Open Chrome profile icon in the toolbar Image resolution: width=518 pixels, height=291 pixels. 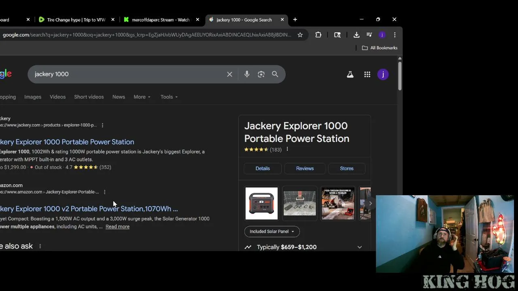pyautogui.click(x=382, y=35)
